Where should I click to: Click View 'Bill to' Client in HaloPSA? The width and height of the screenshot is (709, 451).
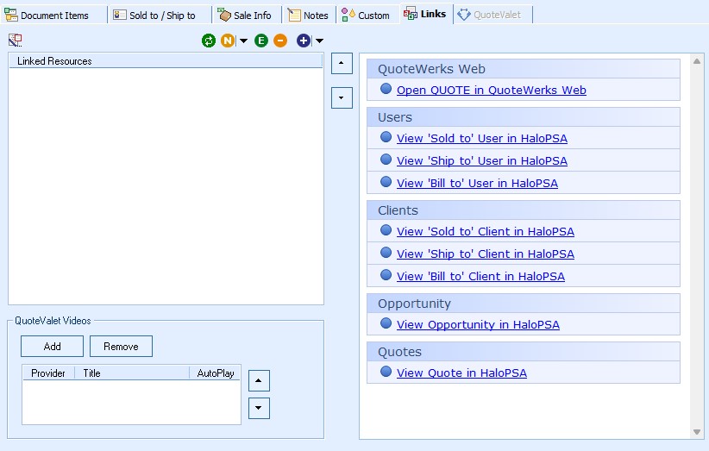tap(480, 277)
